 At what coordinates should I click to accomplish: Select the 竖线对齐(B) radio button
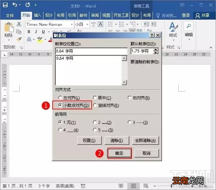[95, 105]
